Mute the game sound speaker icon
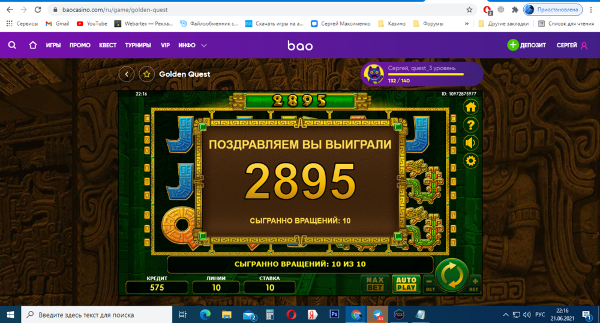 click(470, 143)
